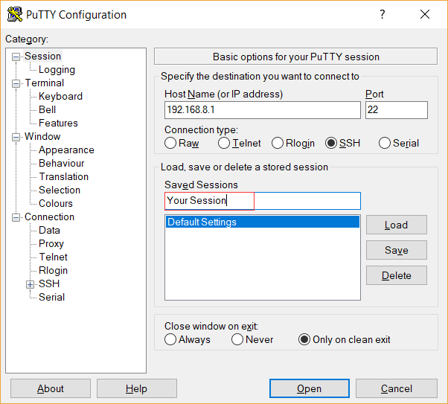Open the Logging category

point(57,70)
